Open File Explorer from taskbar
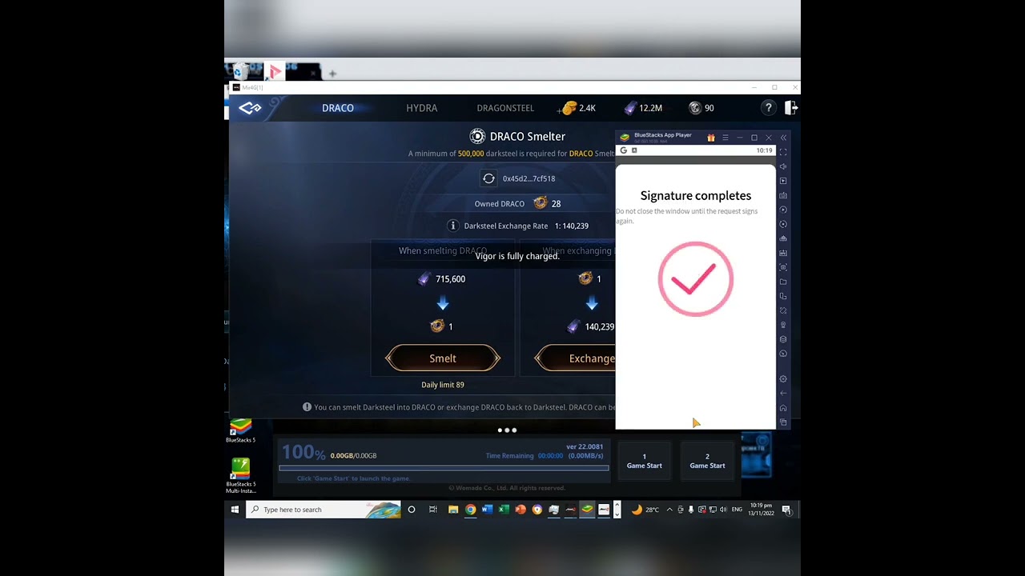The height and width of the screenshot is (576, 1025). (453, 510)
